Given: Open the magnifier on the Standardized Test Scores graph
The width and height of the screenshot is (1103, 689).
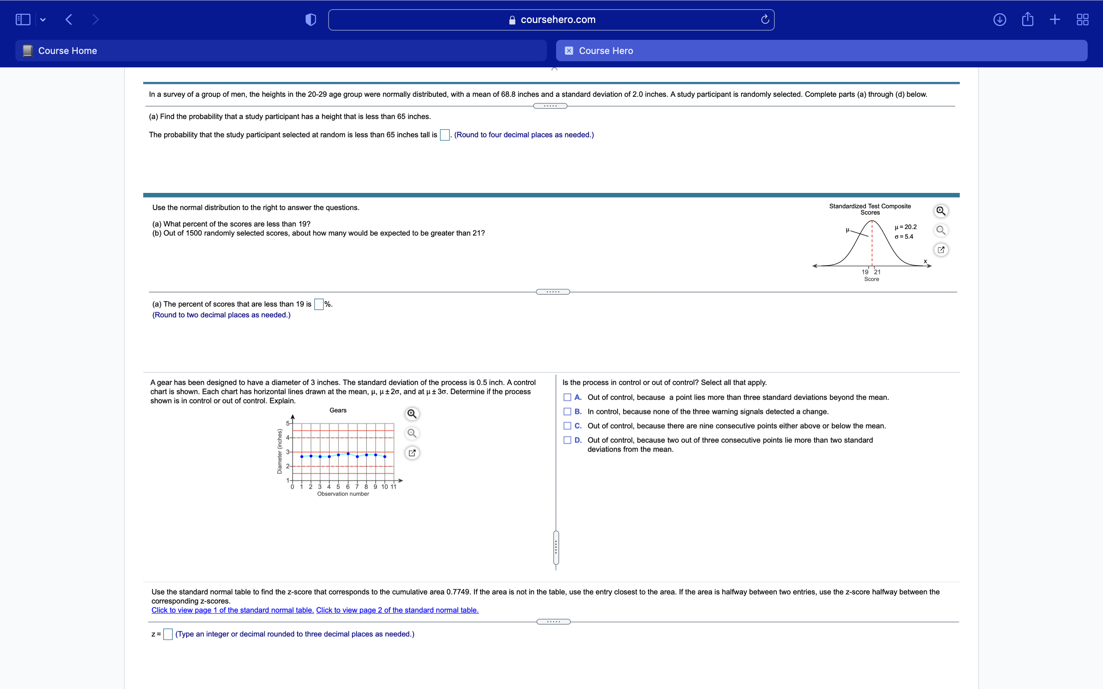Looking at the screenshot, I should pos(941,211).
